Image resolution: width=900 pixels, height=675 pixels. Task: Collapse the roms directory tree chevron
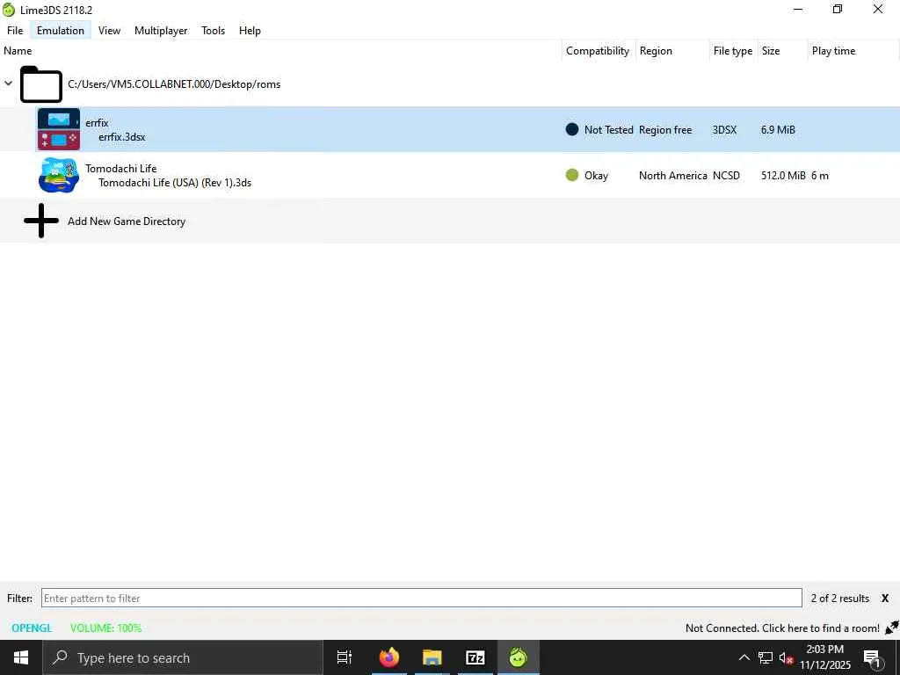point(9,83)
